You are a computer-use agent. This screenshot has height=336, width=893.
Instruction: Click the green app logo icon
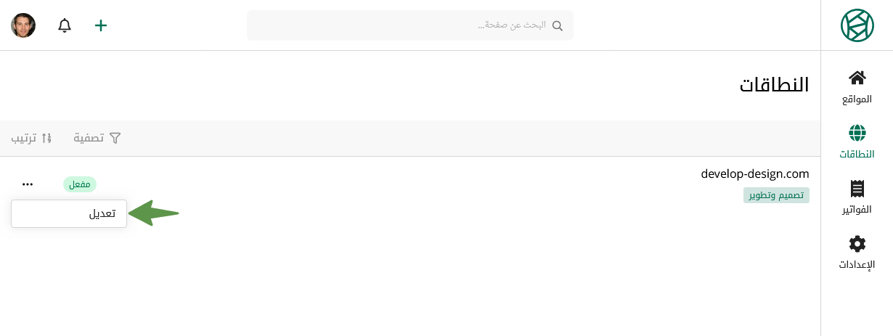pos(857,25)
